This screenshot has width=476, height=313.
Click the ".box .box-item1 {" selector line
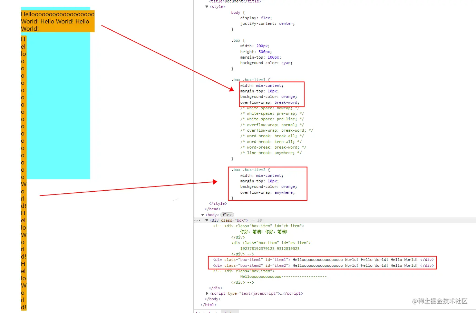(251, 80)
